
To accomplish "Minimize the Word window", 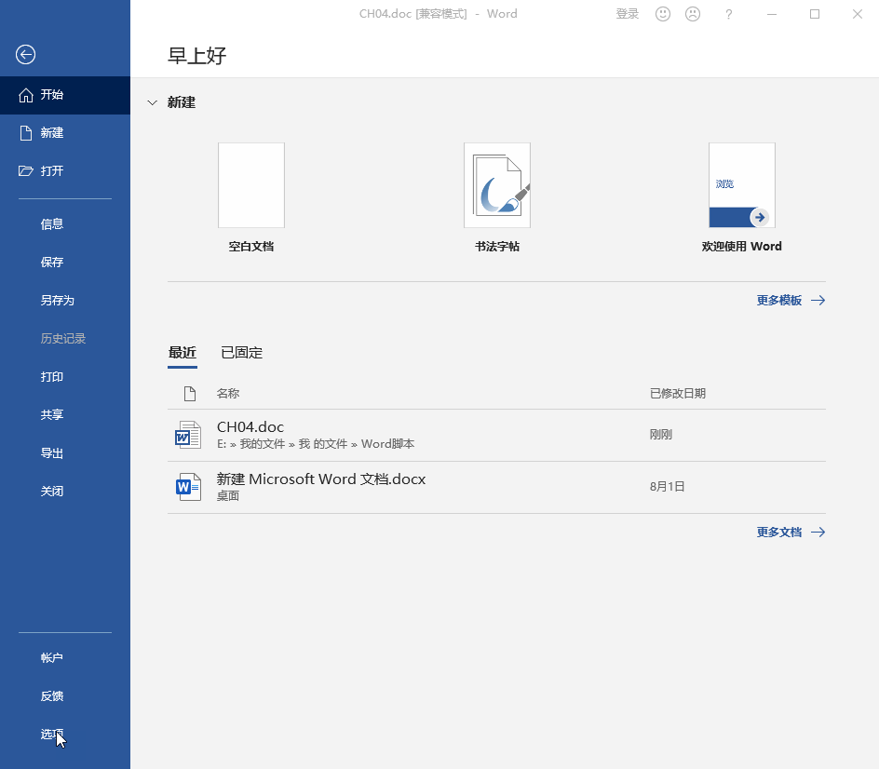I will point(772,14).
